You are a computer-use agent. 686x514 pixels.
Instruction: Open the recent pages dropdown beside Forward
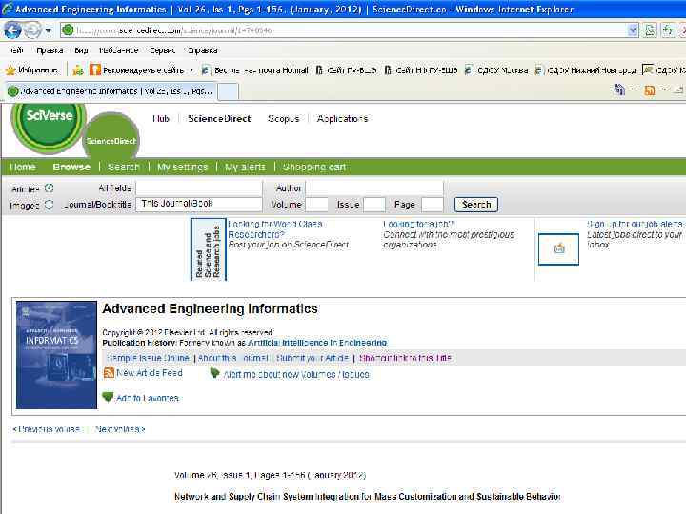coord(49,30)
